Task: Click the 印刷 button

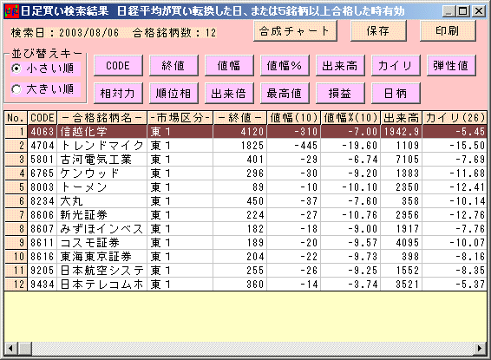Action: [448, 31]
